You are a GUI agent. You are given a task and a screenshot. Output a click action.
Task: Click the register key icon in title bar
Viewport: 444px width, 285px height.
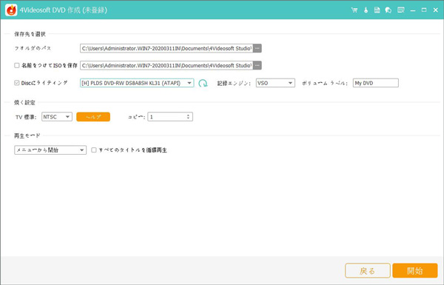pos(366,10)
